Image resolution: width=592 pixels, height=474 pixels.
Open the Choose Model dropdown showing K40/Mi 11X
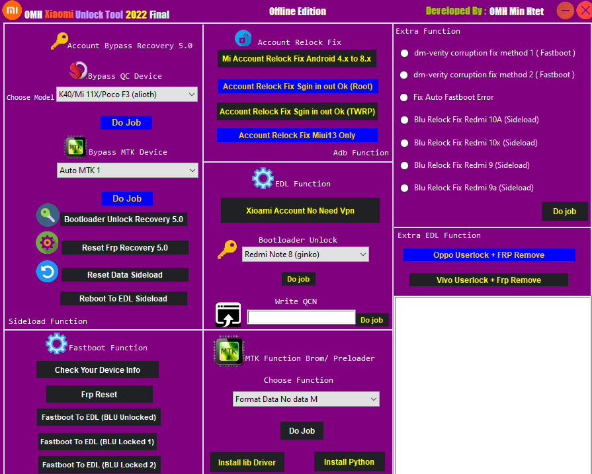[127, 95]
